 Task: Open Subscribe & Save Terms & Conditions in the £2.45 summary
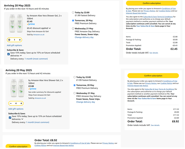pos(158,17)
